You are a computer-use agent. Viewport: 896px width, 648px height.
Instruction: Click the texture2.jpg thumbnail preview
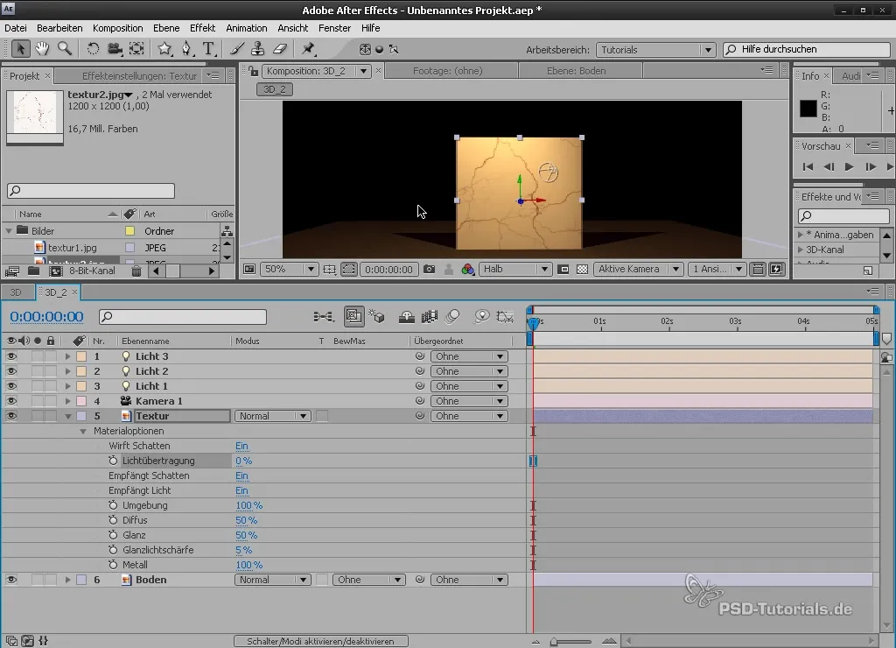pos(35,113)
